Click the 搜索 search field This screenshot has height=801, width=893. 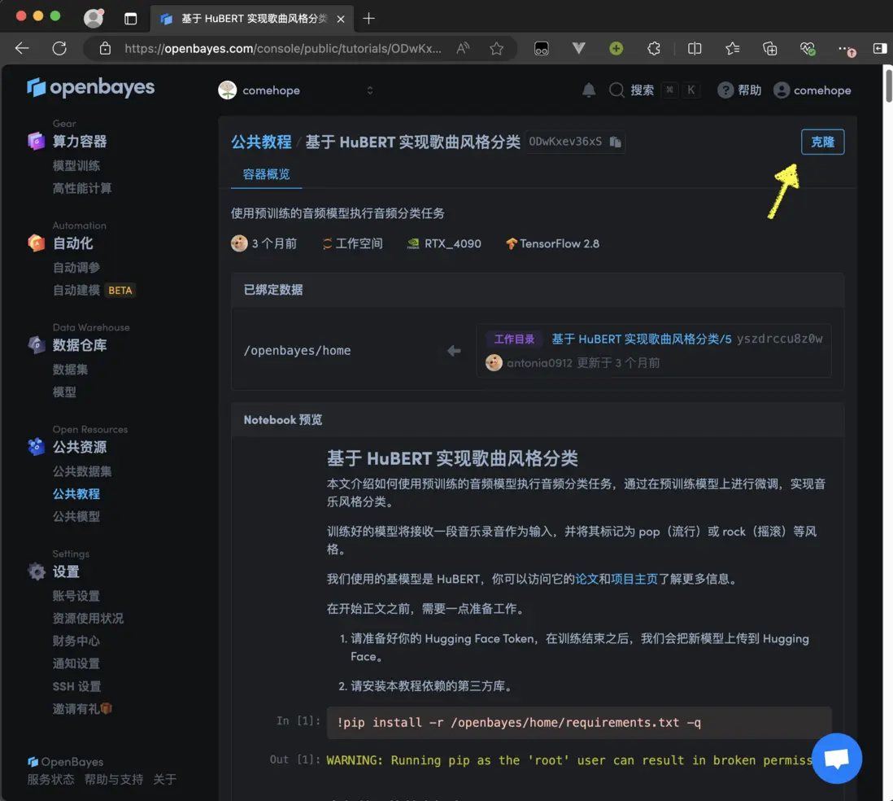(643, 90)
